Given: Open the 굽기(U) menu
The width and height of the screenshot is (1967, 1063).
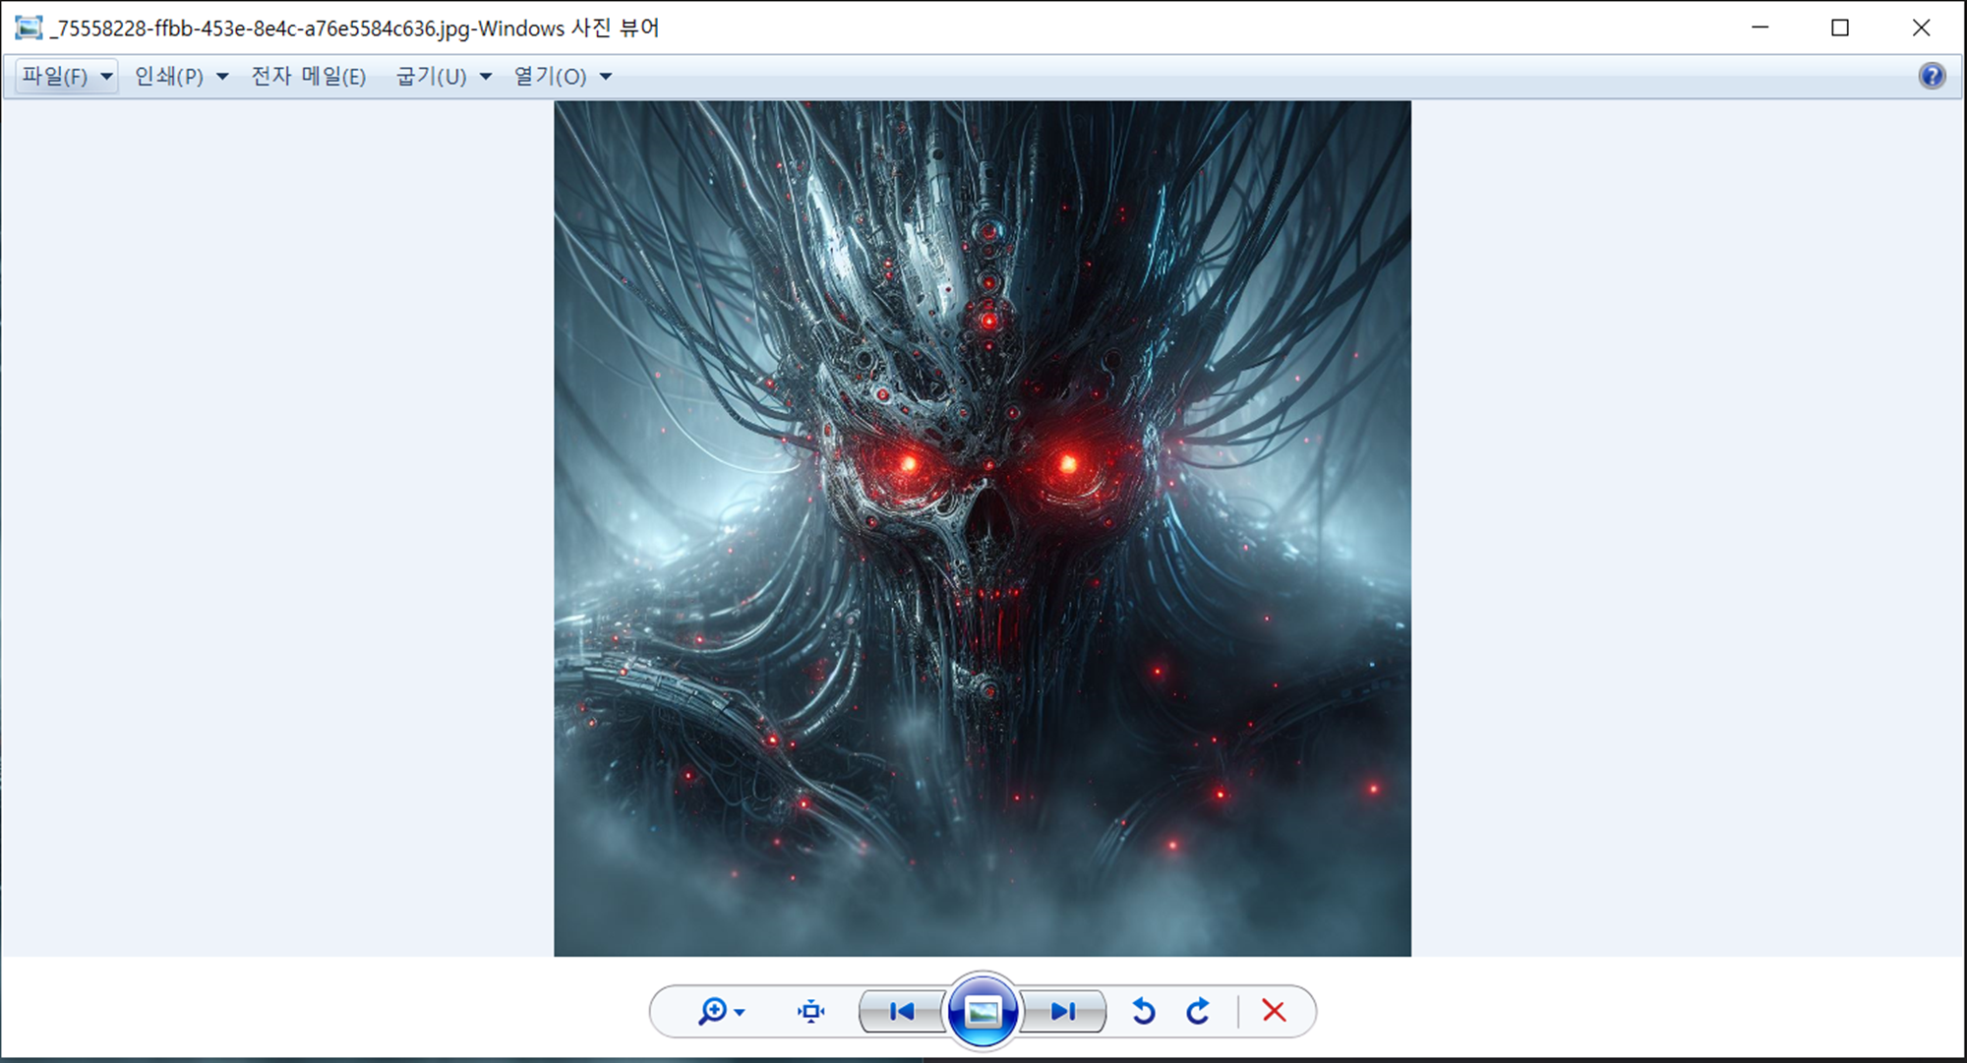Looking at the screenshot, I should pyautogui.click(x=432, y=76).
